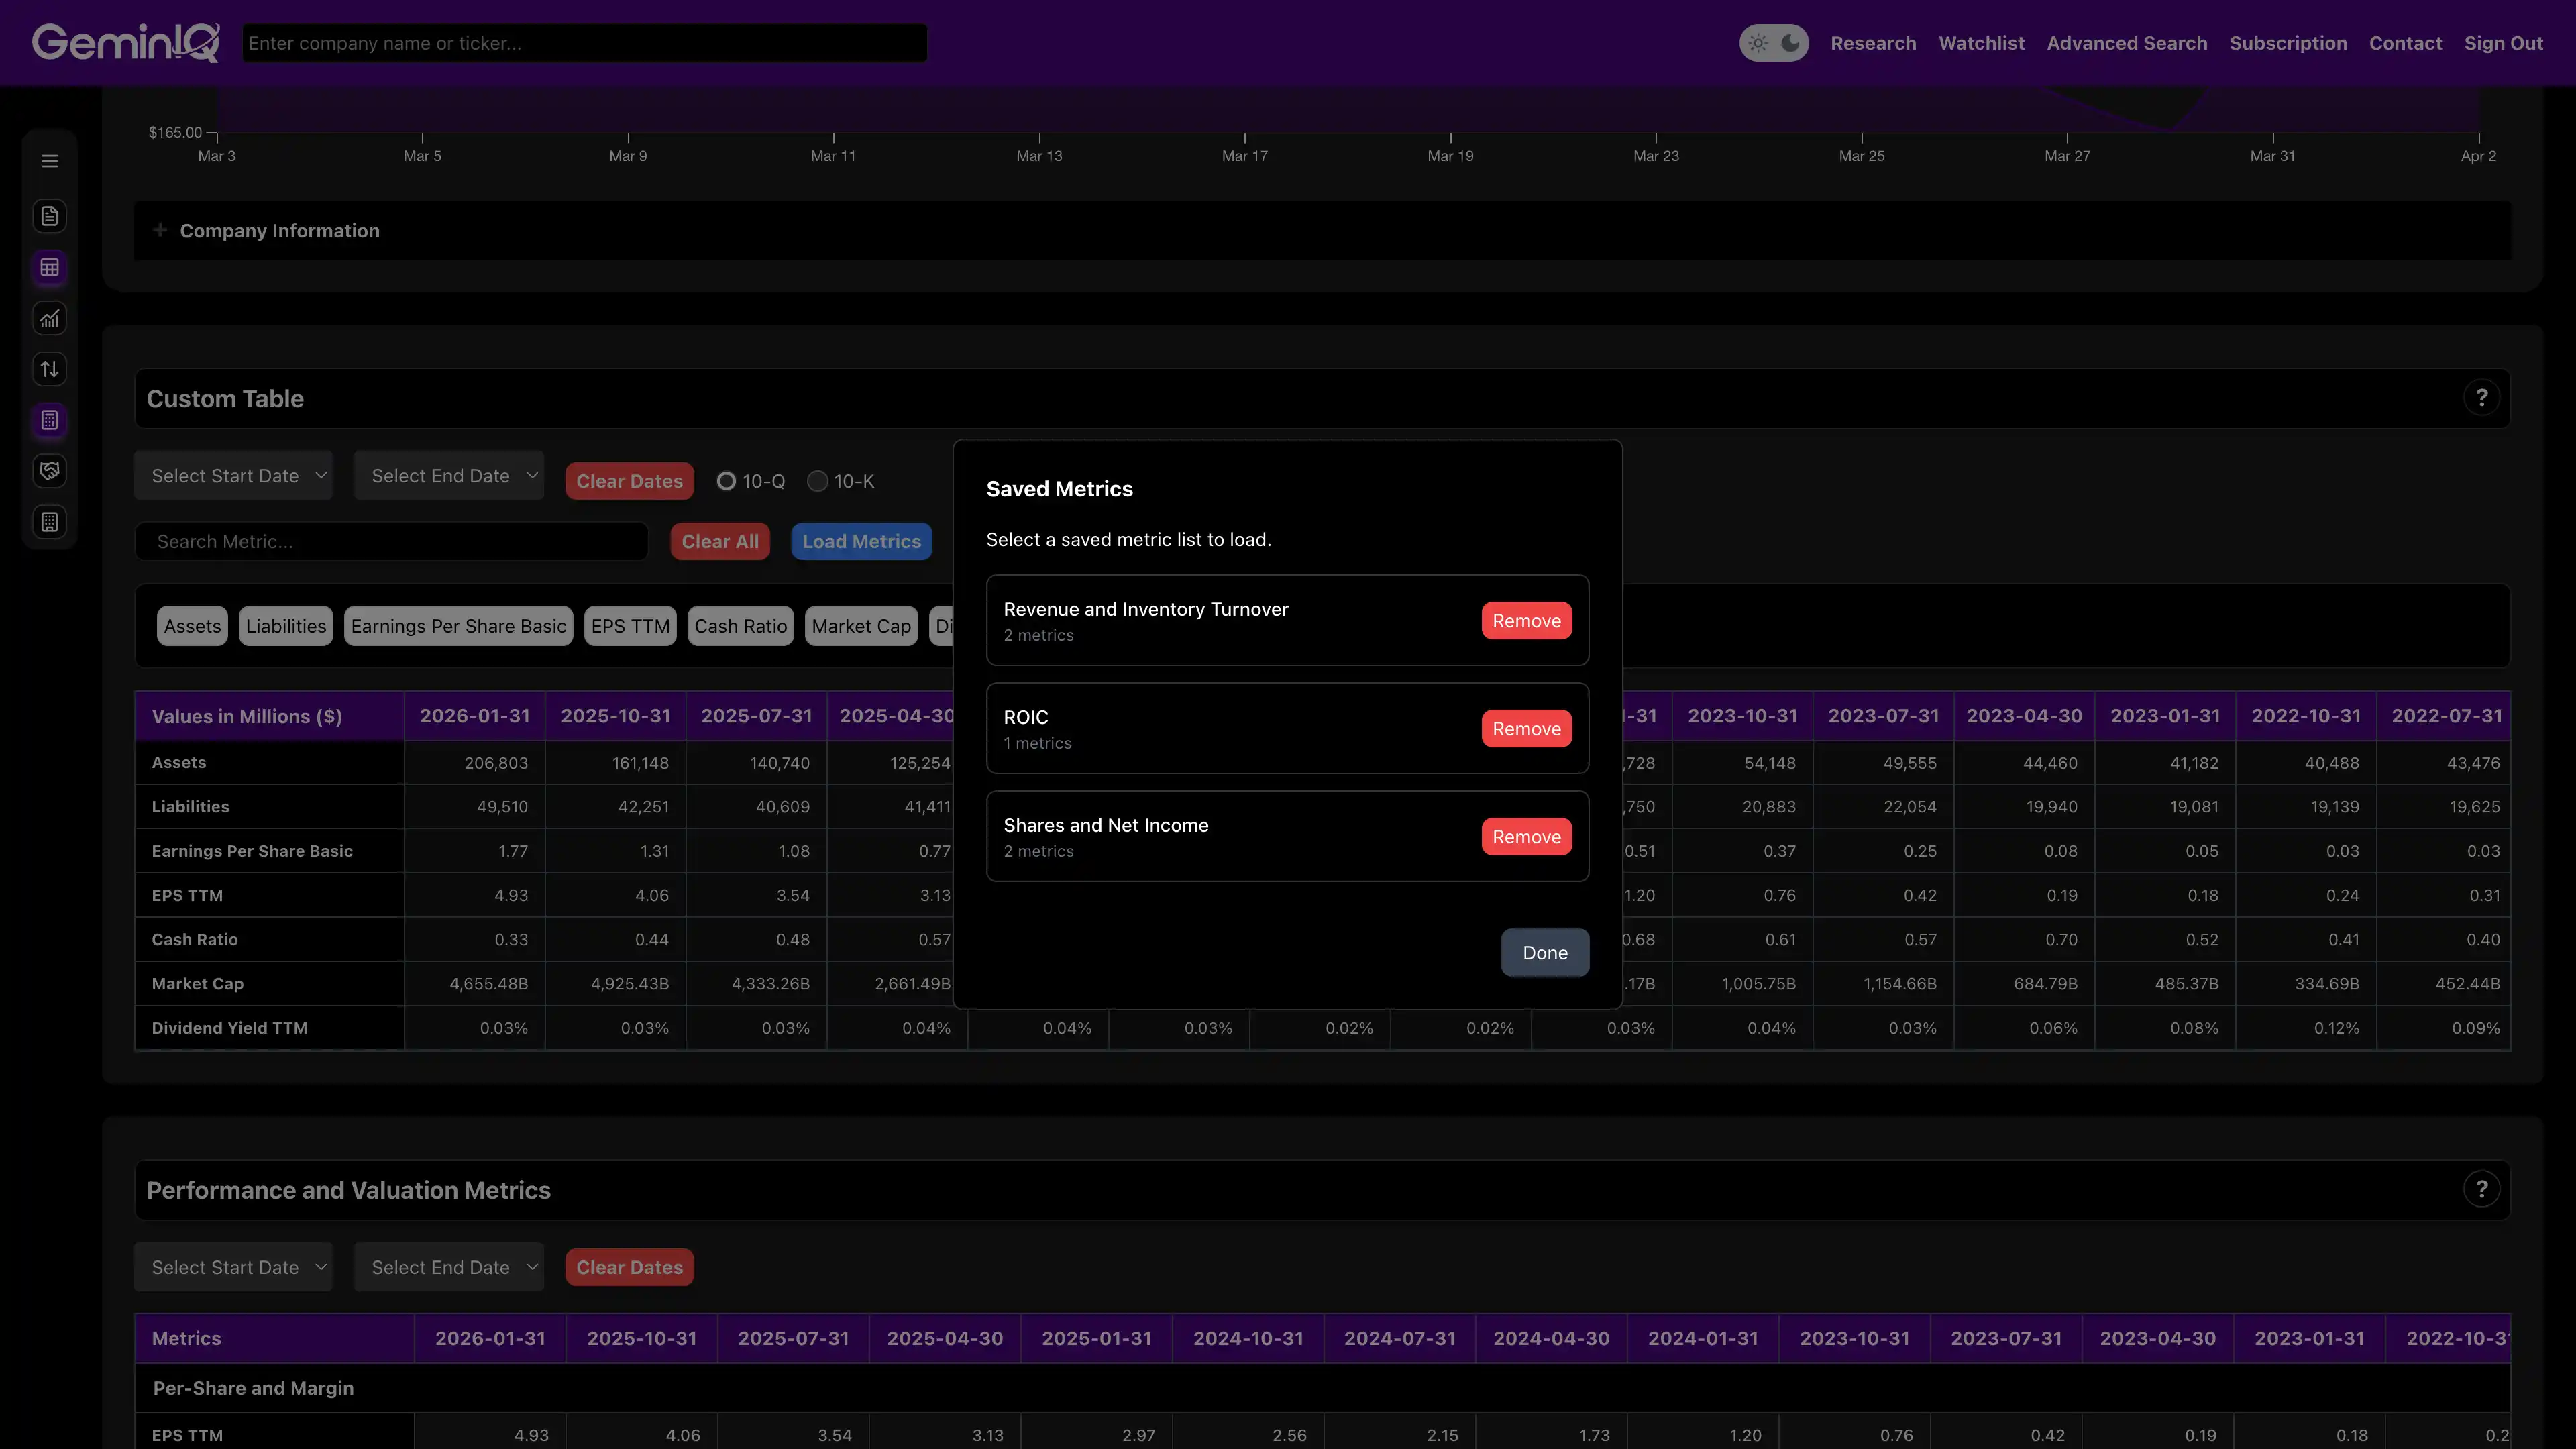Click Done in Saved Metrics dialog

click(1544, 952)
